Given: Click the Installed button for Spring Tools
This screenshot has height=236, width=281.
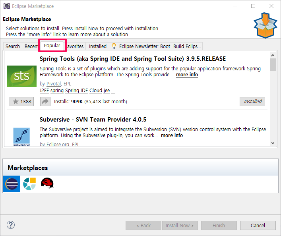Looking at the screenshot, I should 252,102.
